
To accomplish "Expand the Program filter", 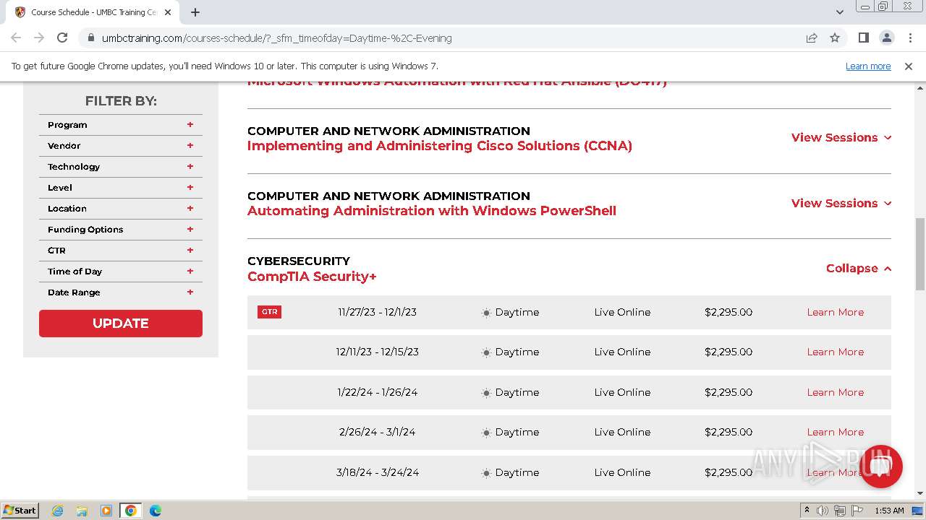I will [121, 125].
